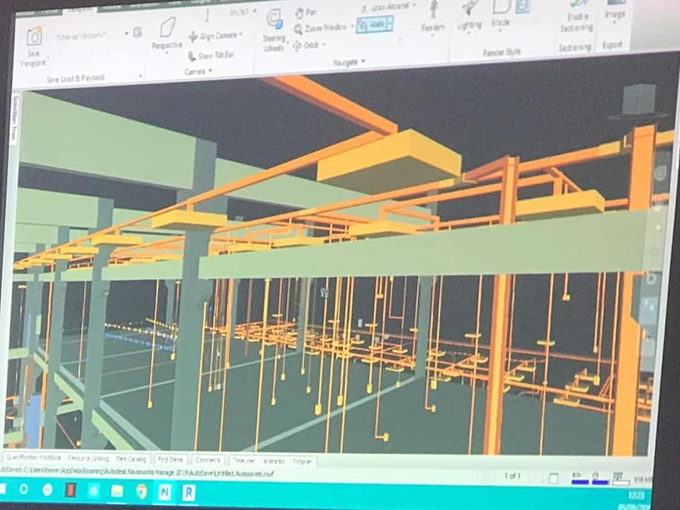Click the icon beside the viewpoint dropdown
Image resolution: width=680 pixels, height=510 pixels.
tap(137, 32)
